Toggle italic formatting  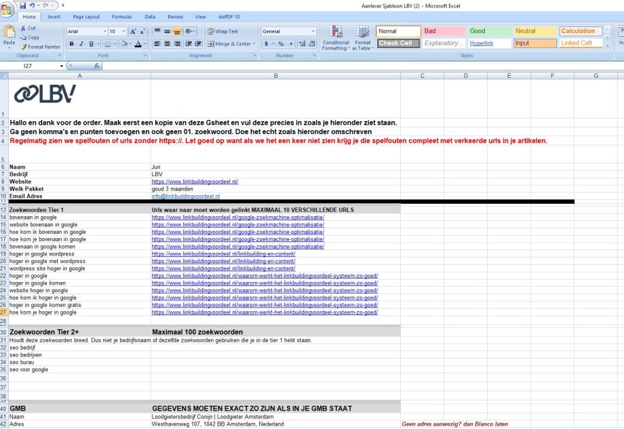point(81,44)
